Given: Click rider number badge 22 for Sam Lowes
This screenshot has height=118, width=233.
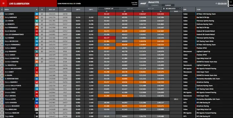Looking at the screenshot, I should [37, 14].
